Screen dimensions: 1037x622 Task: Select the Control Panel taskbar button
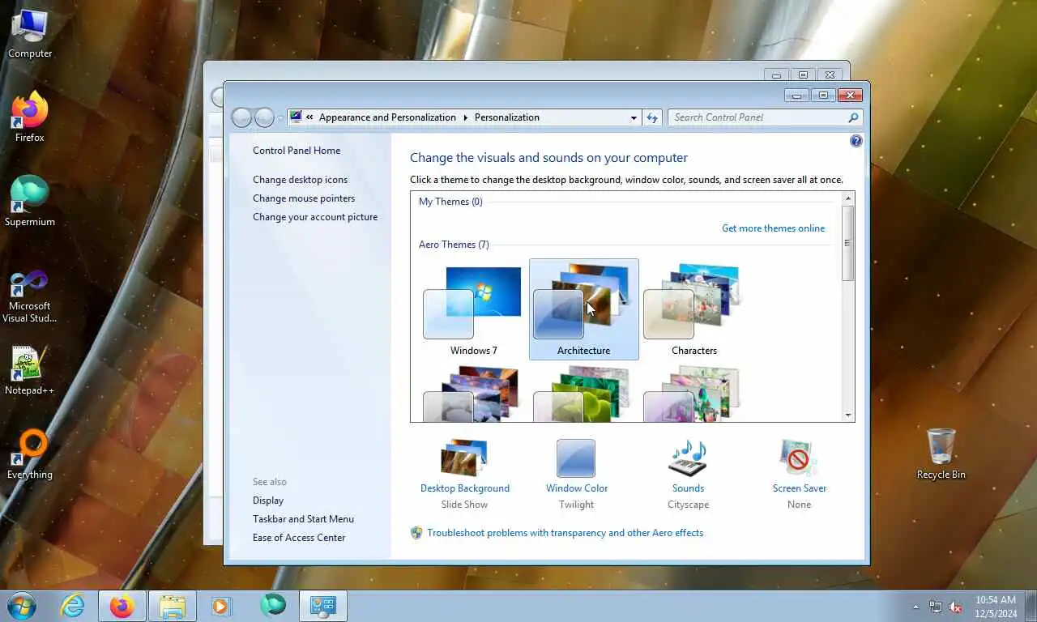[323, 606]
